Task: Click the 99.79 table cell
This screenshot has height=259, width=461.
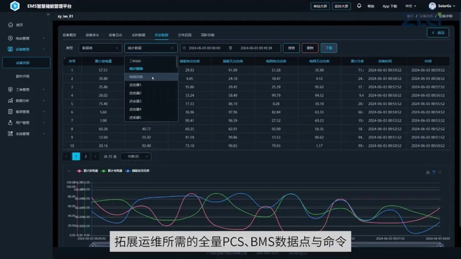Action: coord(276,95)
